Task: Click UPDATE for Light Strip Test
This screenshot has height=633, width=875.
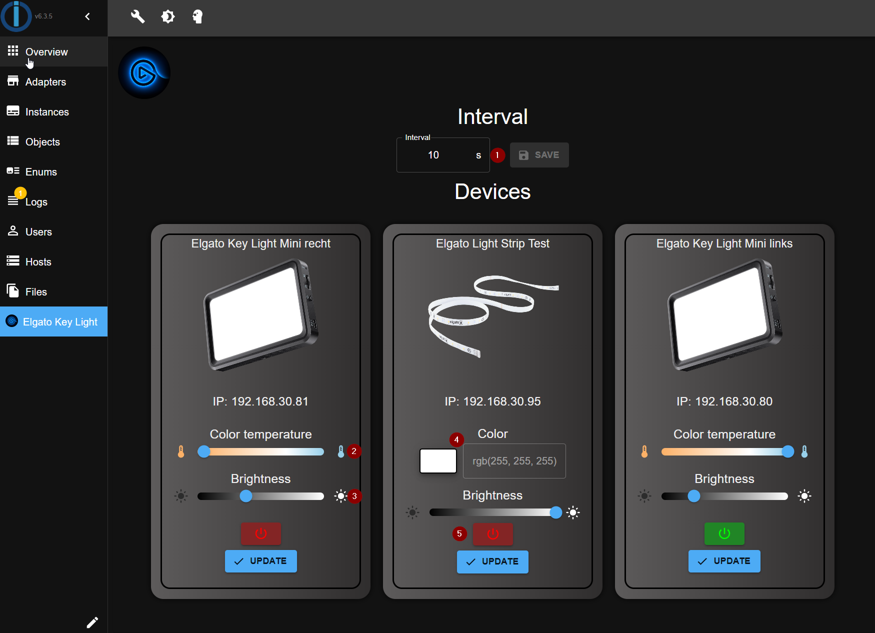Action: tap(492, 561)
